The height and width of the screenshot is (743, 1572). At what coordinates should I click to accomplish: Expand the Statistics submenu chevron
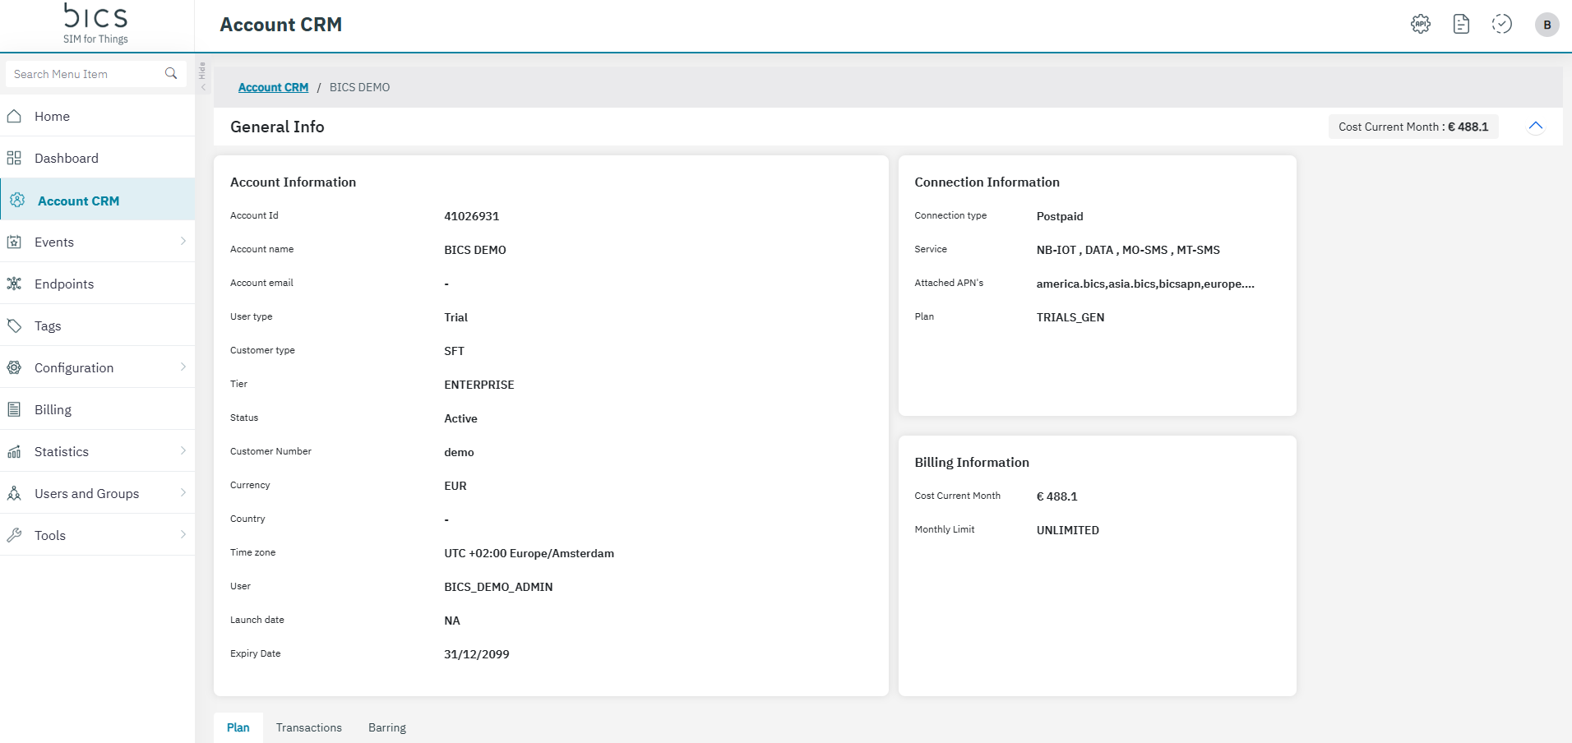pos(183,451)
